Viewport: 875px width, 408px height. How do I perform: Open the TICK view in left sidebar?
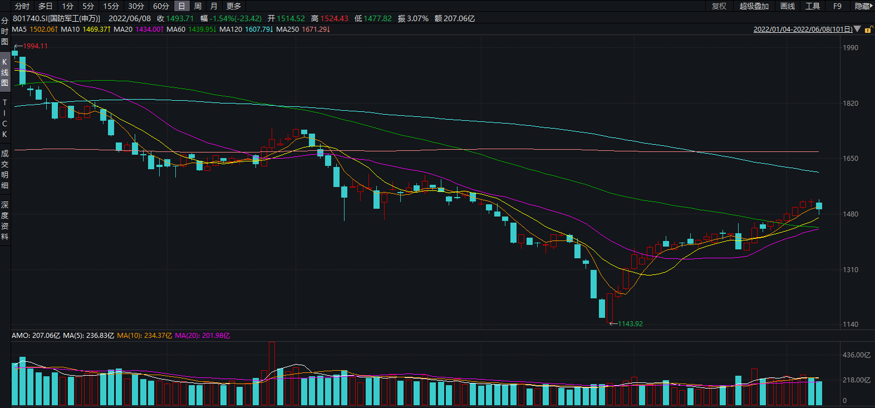pos(5,119)
